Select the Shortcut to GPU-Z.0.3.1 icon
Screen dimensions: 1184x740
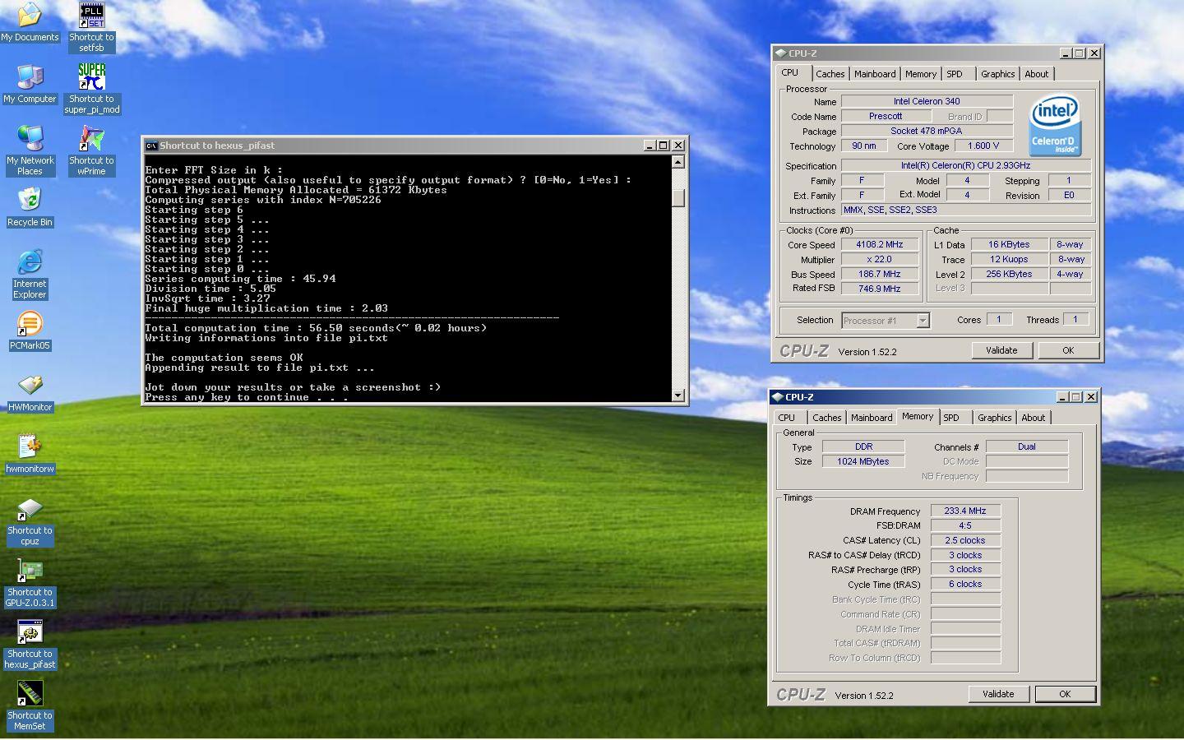click(x=30, y=582)
